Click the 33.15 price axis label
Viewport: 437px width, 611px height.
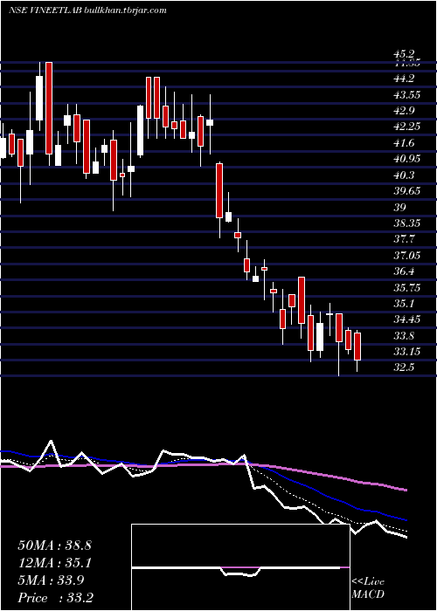(x=406, y=352)
